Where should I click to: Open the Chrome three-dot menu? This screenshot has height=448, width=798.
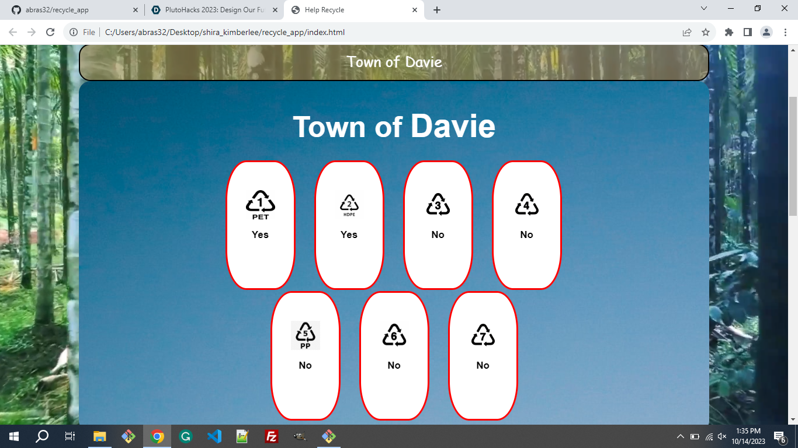click(785, 32)
